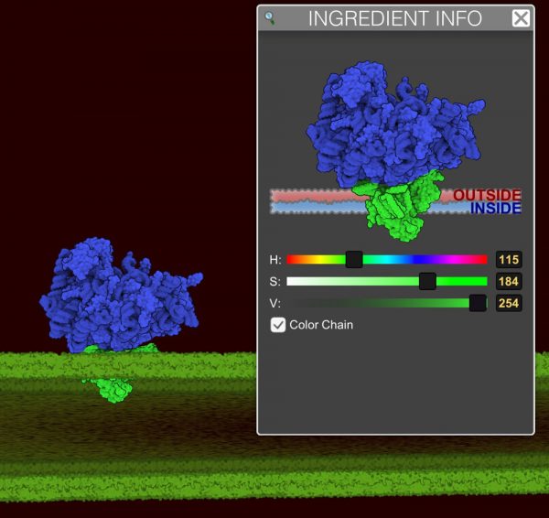Click the brightness value field showing 254
The image size is (549, 518).
509,303
